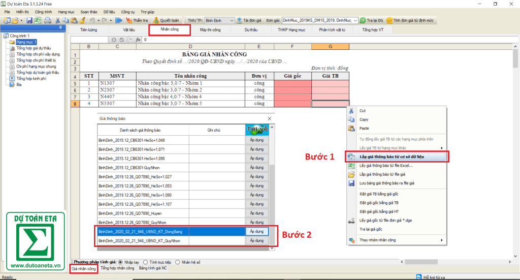
Task: Click the Format brush toolbar icon
Action: tap(83, 20)
